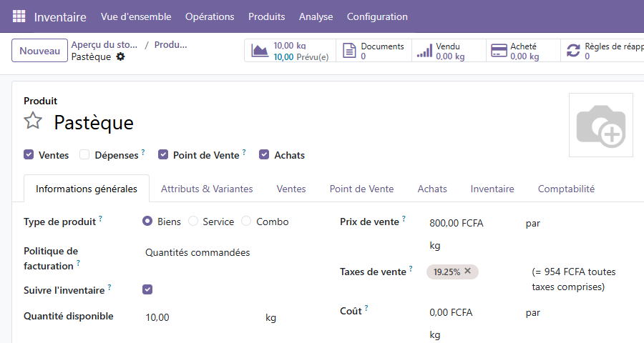The width and height of the screenshot is (644, 343).
Task: Show help tooltip for Prix de vente
Action: 404,218
